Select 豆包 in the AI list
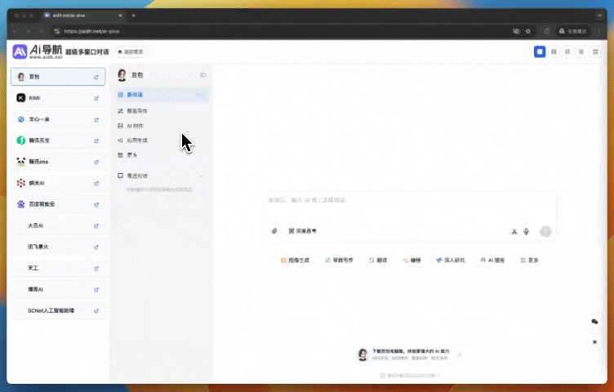 [x=58, y=77]
